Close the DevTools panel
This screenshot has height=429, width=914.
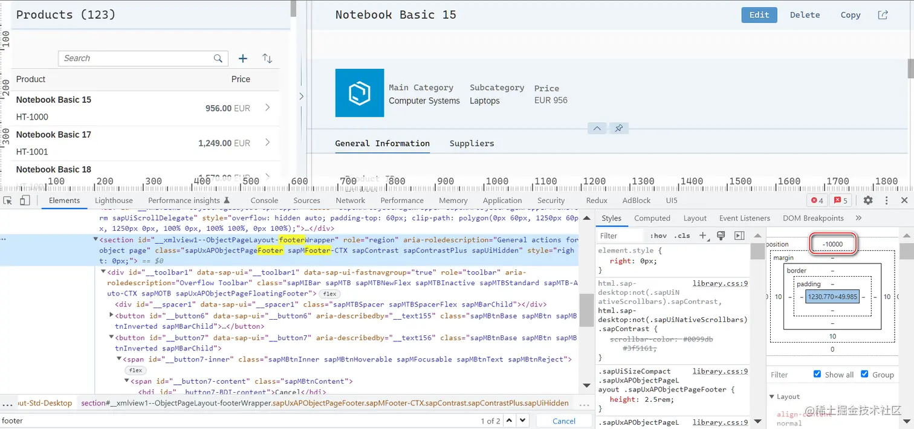click(x=904, y=201)
